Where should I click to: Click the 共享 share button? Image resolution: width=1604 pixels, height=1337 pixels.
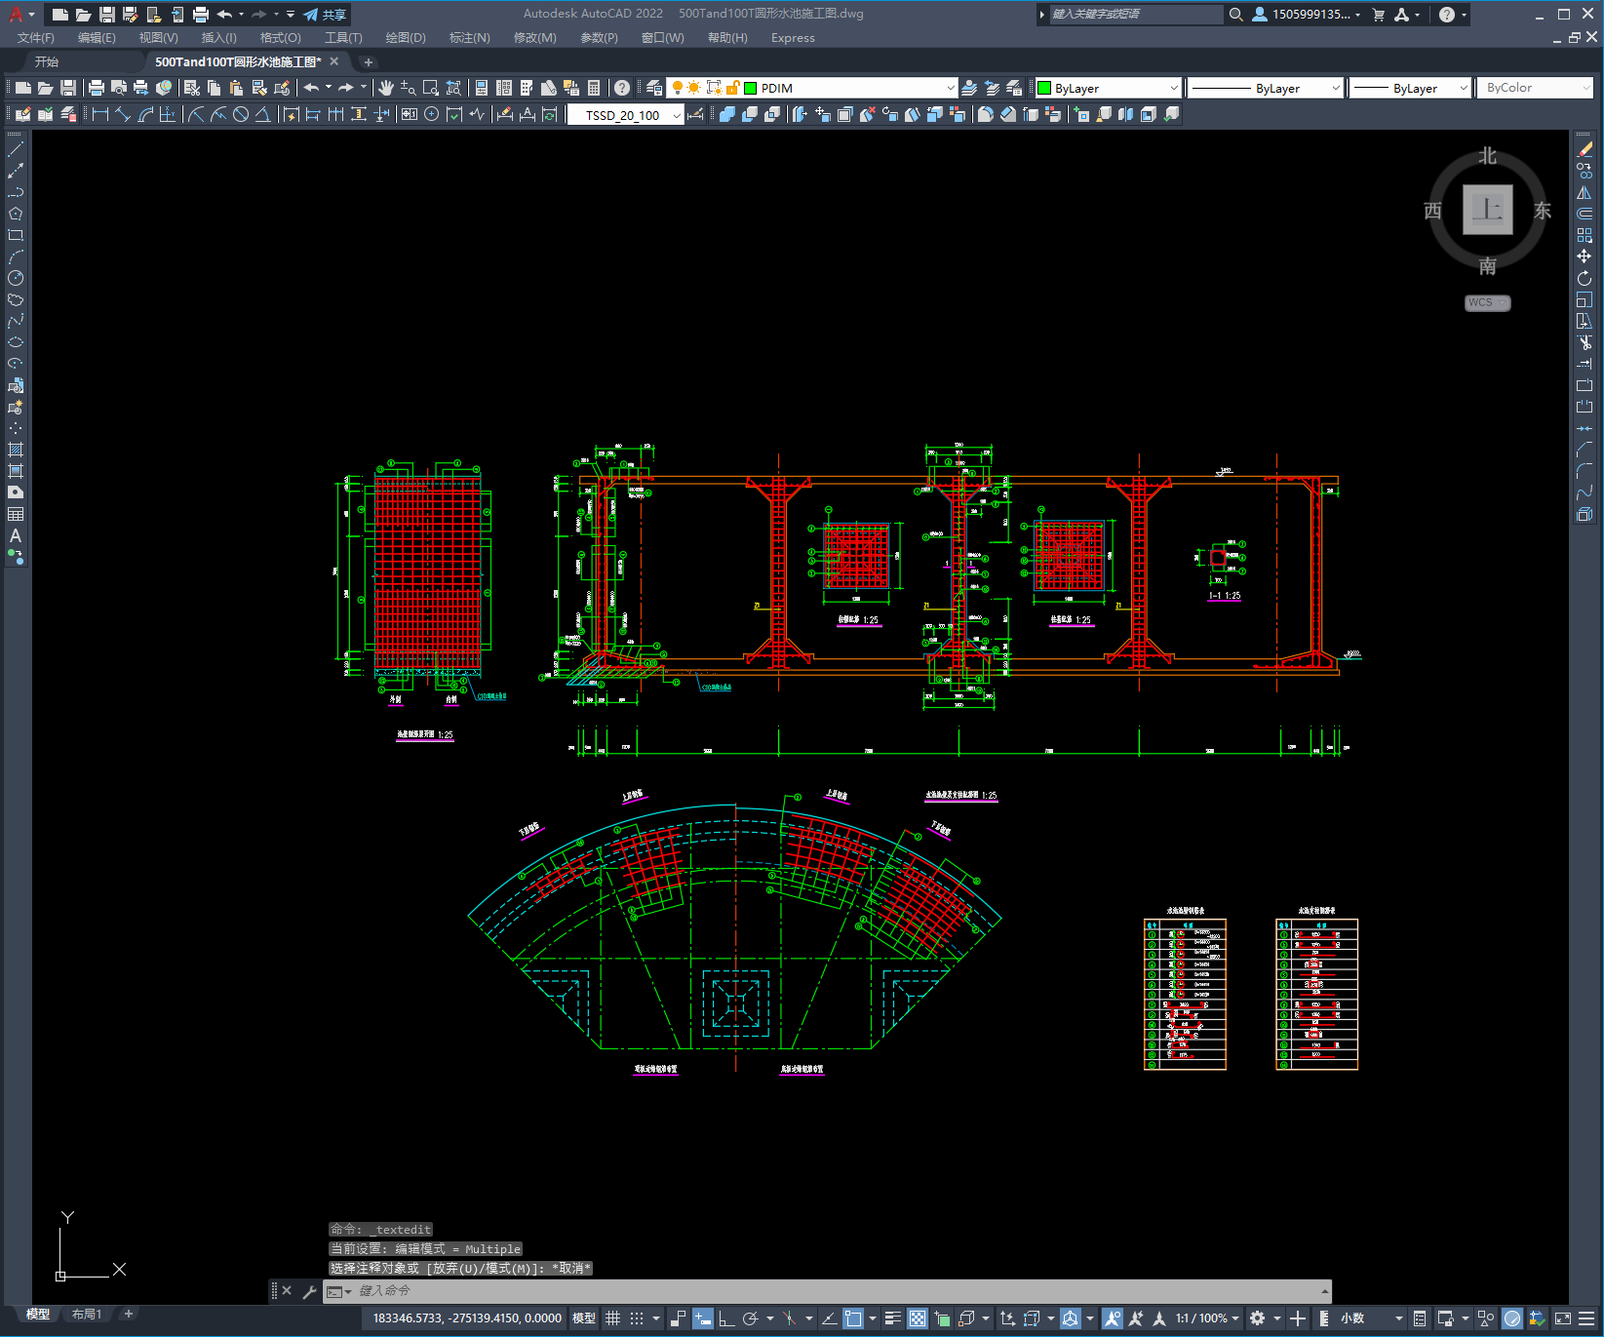[x=325, y=15]
